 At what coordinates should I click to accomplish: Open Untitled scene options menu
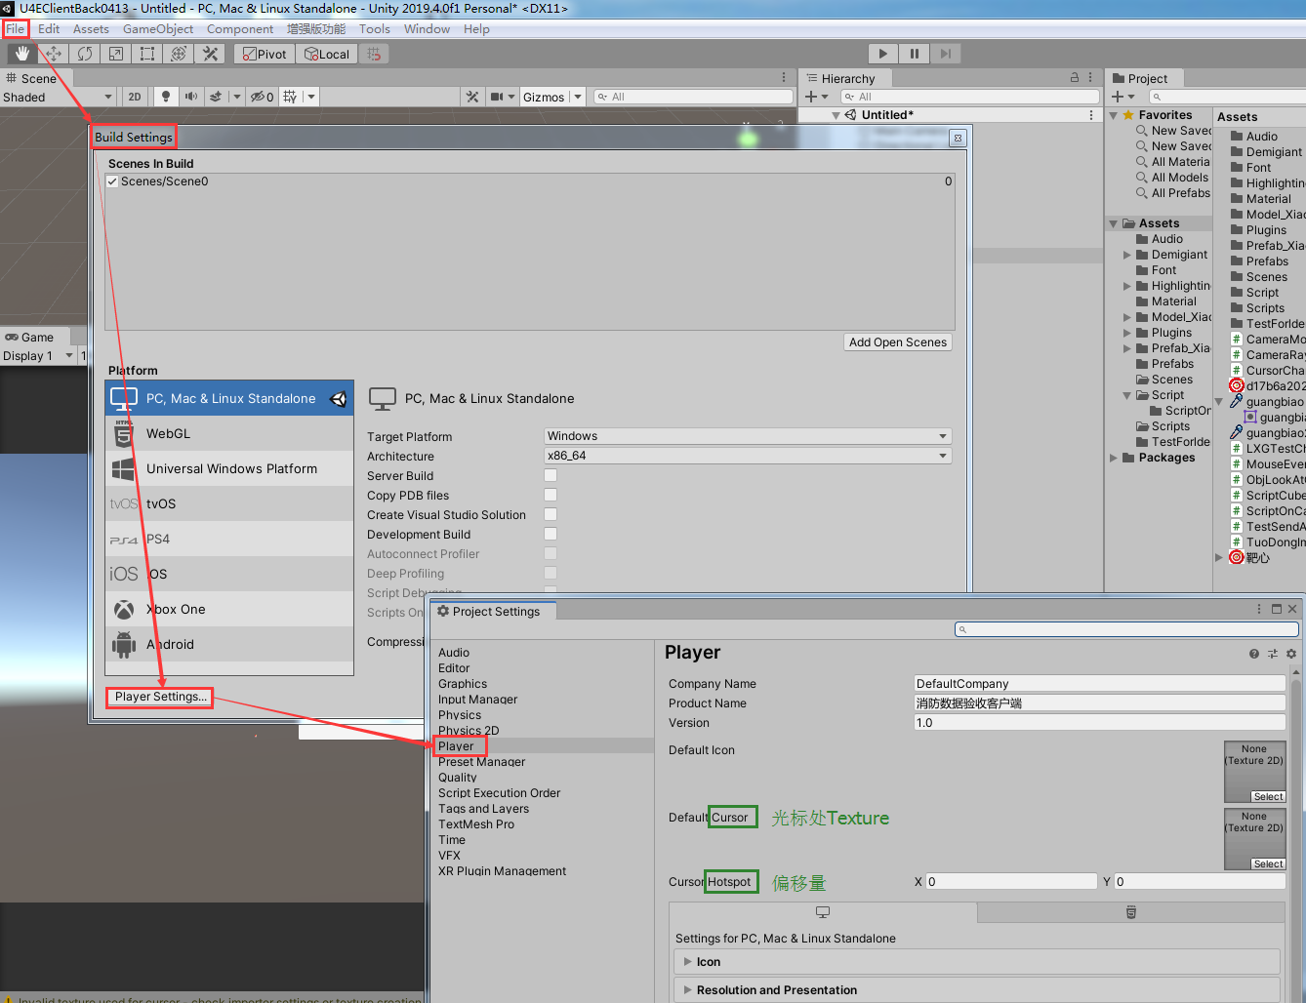point(1091,115)
